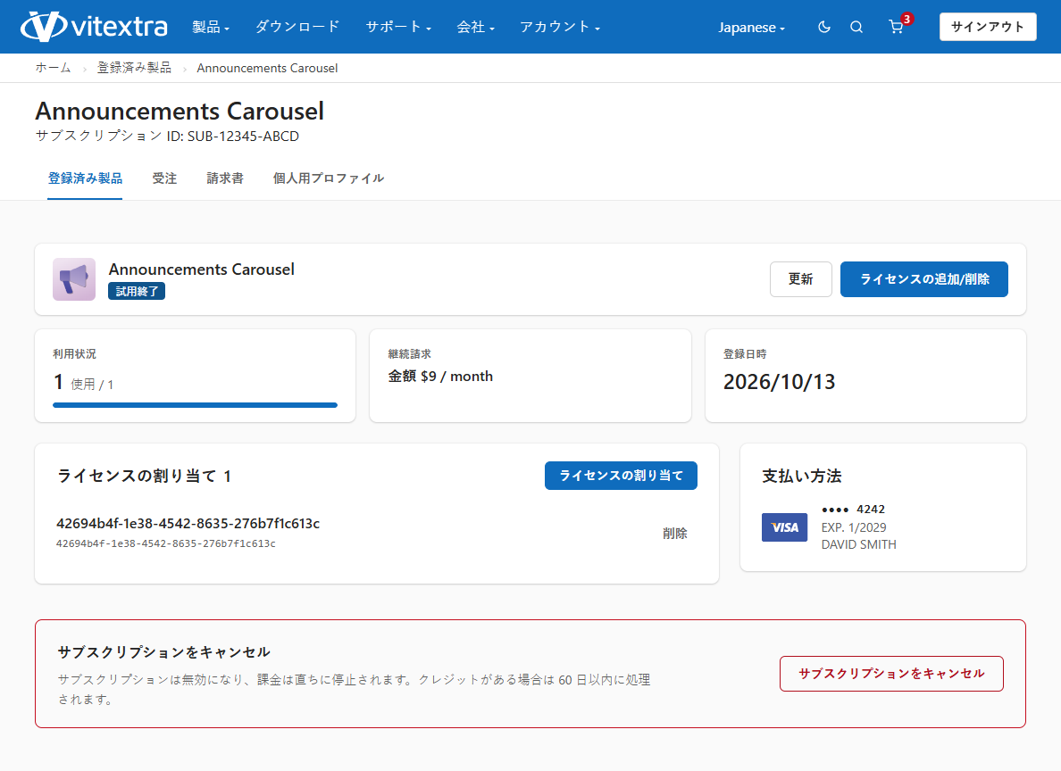This screenshot has height=771, width=1061.
Task: Click the 試用終了 status badge
Action: click(137, 292)
